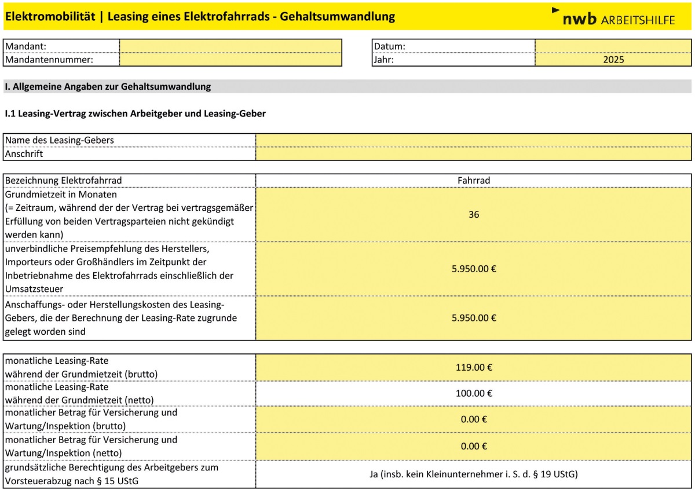
Task: Click the Elektromobilität title header text
Action: pos(200,17)
